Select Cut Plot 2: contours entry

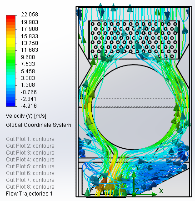tap(30, 146)
